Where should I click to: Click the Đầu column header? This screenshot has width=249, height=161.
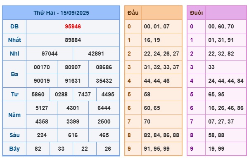coord(133,13)
